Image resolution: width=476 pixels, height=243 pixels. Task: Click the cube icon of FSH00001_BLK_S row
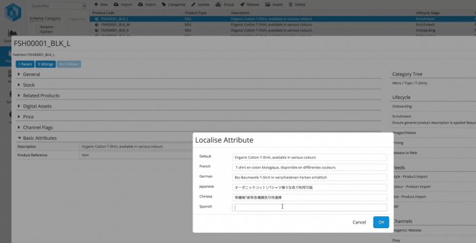tap(97, 30)
